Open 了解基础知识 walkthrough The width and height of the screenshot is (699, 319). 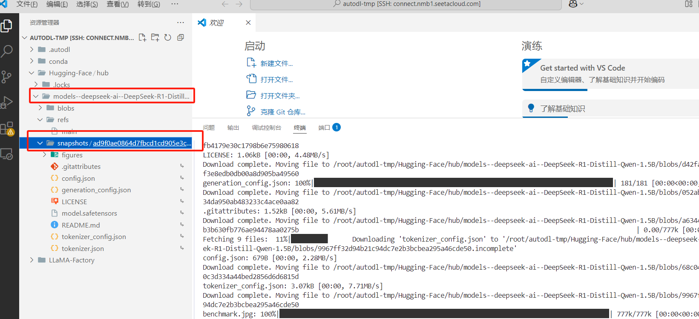point(610,108)
